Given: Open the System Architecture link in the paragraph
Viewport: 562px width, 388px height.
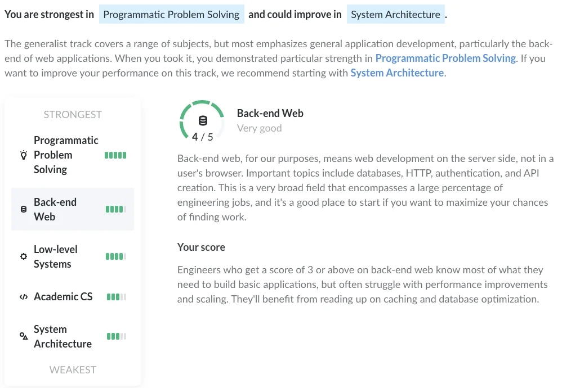Looking at the screenshot, I should pos(397,73).
